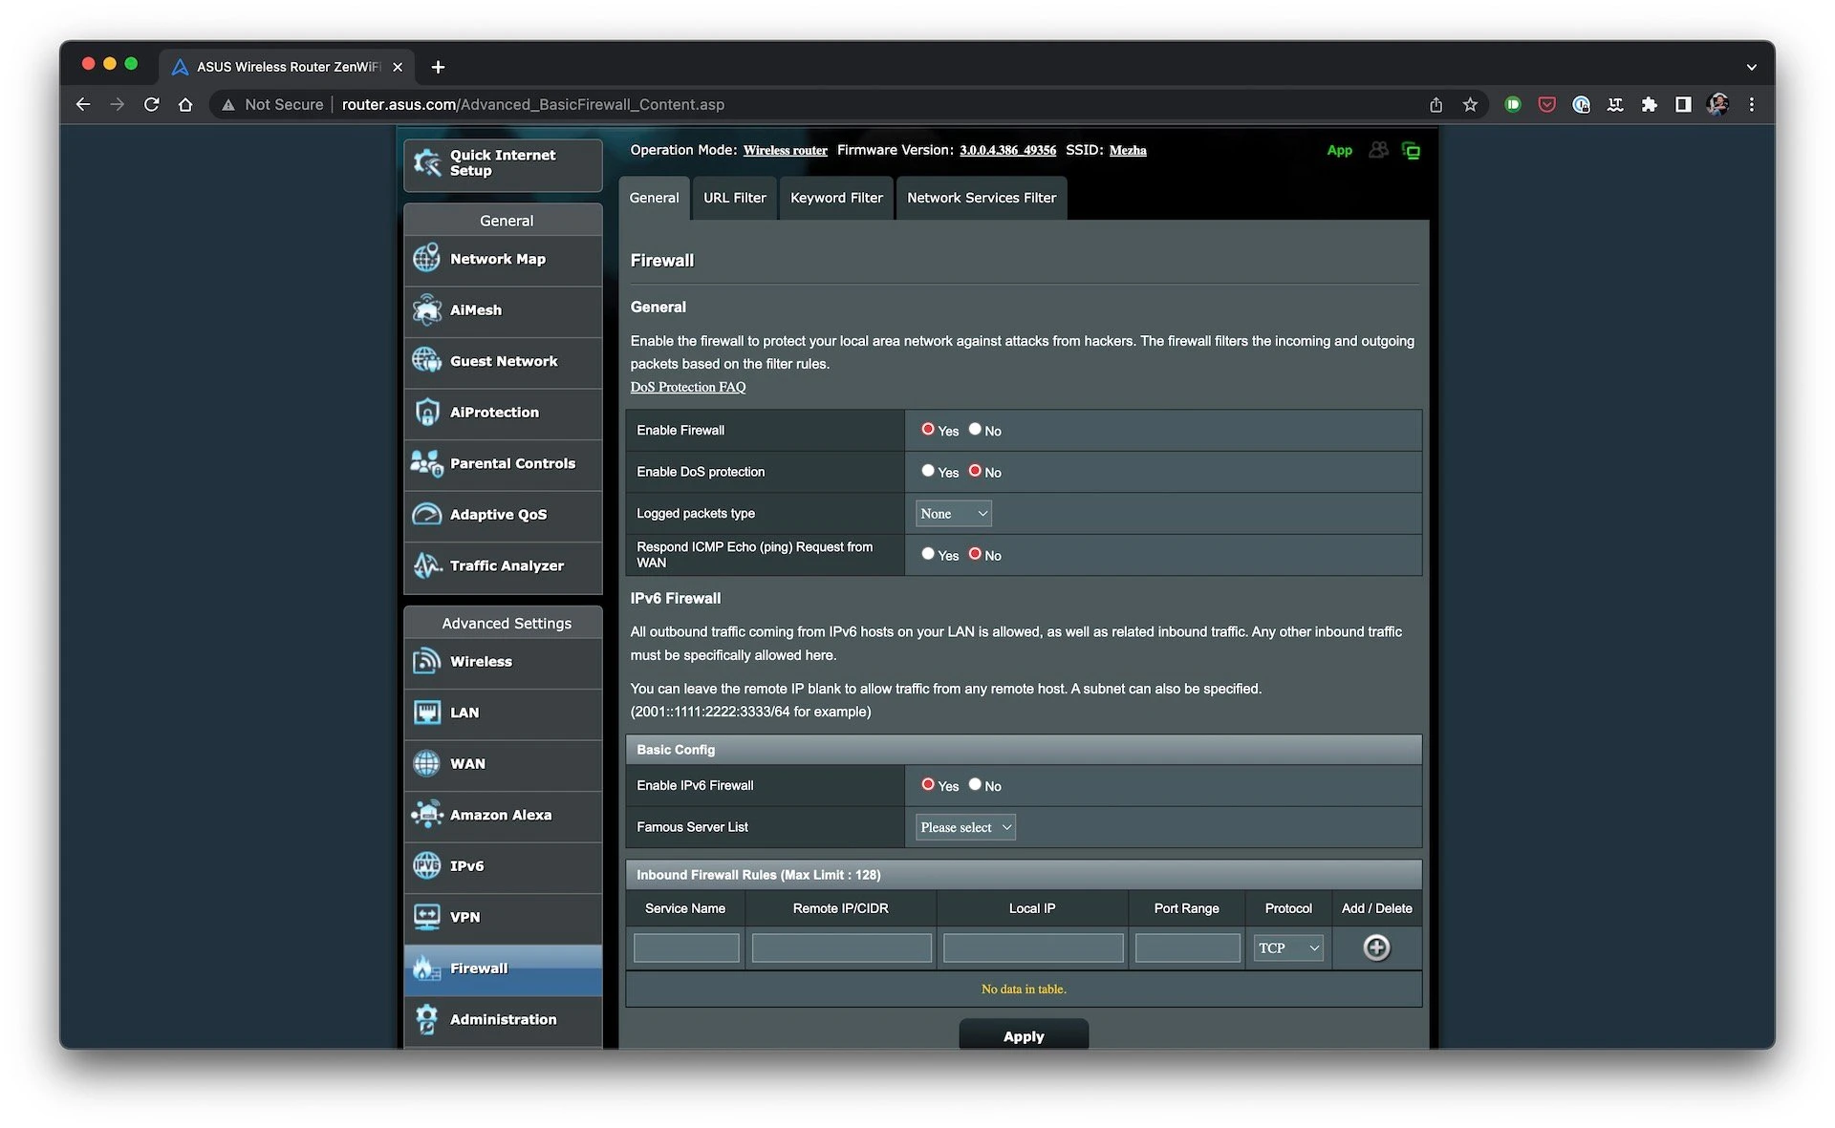
Task: Click the Wireless router operation mode link
Action: (x=786, y=150)
